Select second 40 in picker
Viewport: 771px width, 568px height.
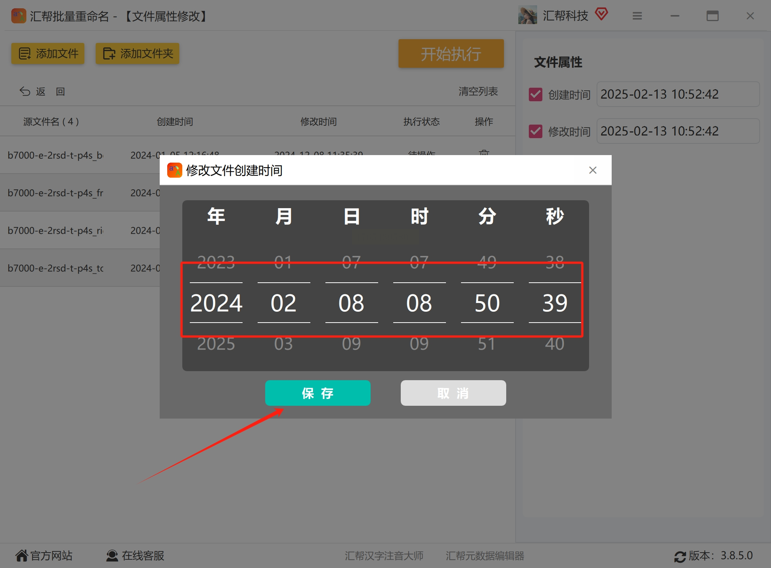coord(554,344)
